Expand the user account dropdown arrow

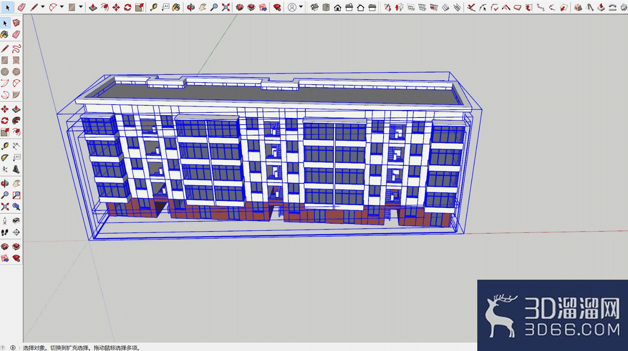[301, 7]
